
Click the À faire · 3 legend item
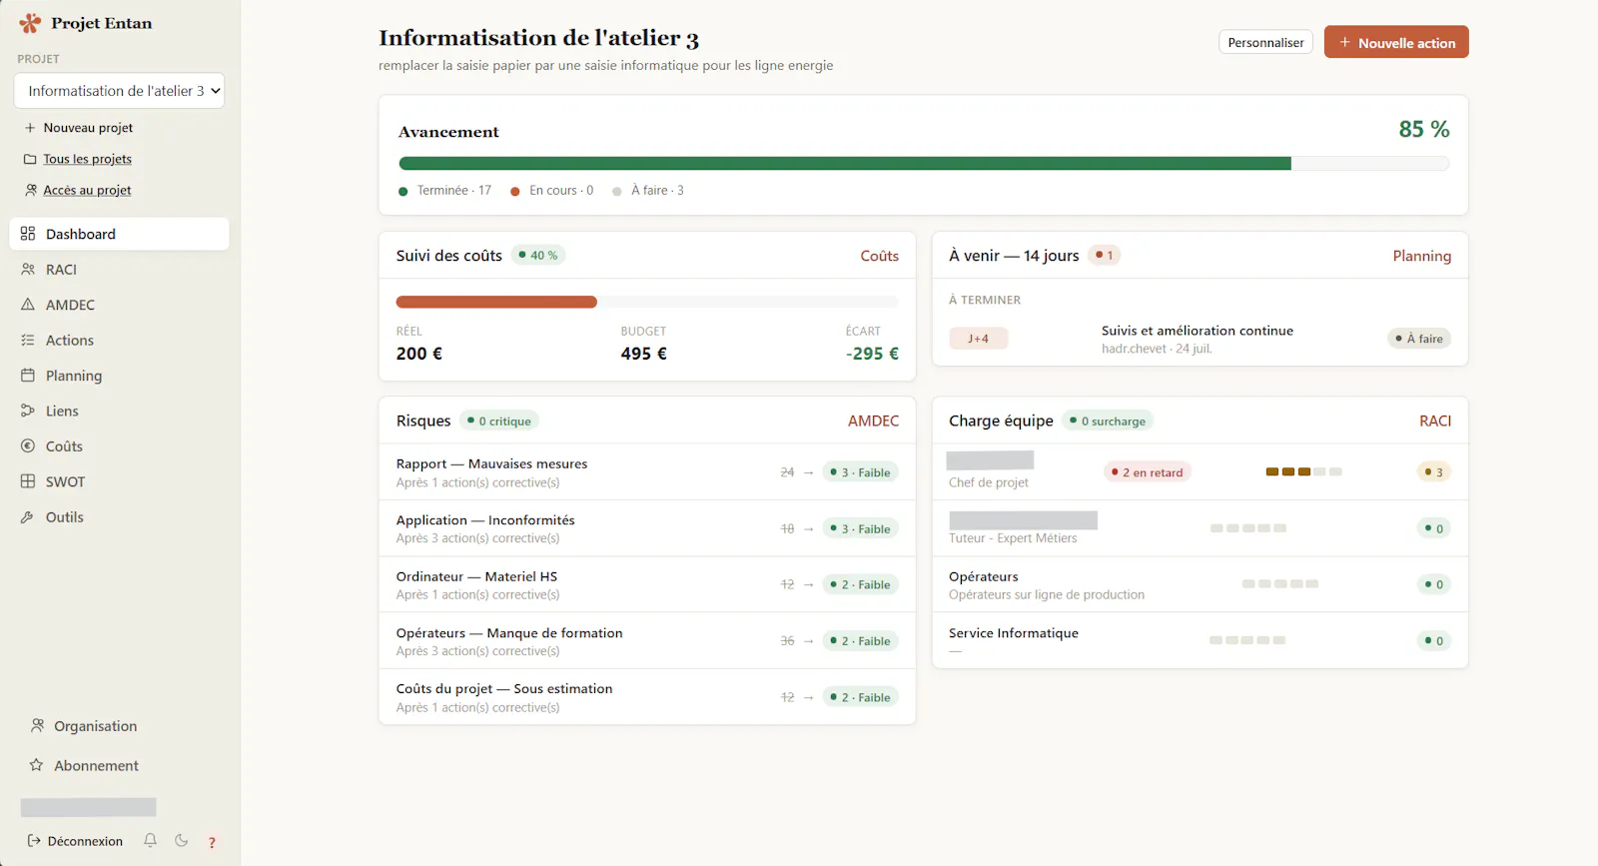pyautogui.click(x=648, y=191)
